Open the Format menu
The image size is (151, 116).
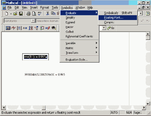tap(45, 8)
